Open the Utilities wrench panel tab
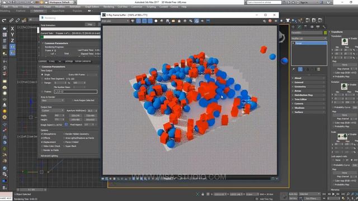Image resolution: width=358 pixels, height=201 pixels. click(x=324, y=27)
